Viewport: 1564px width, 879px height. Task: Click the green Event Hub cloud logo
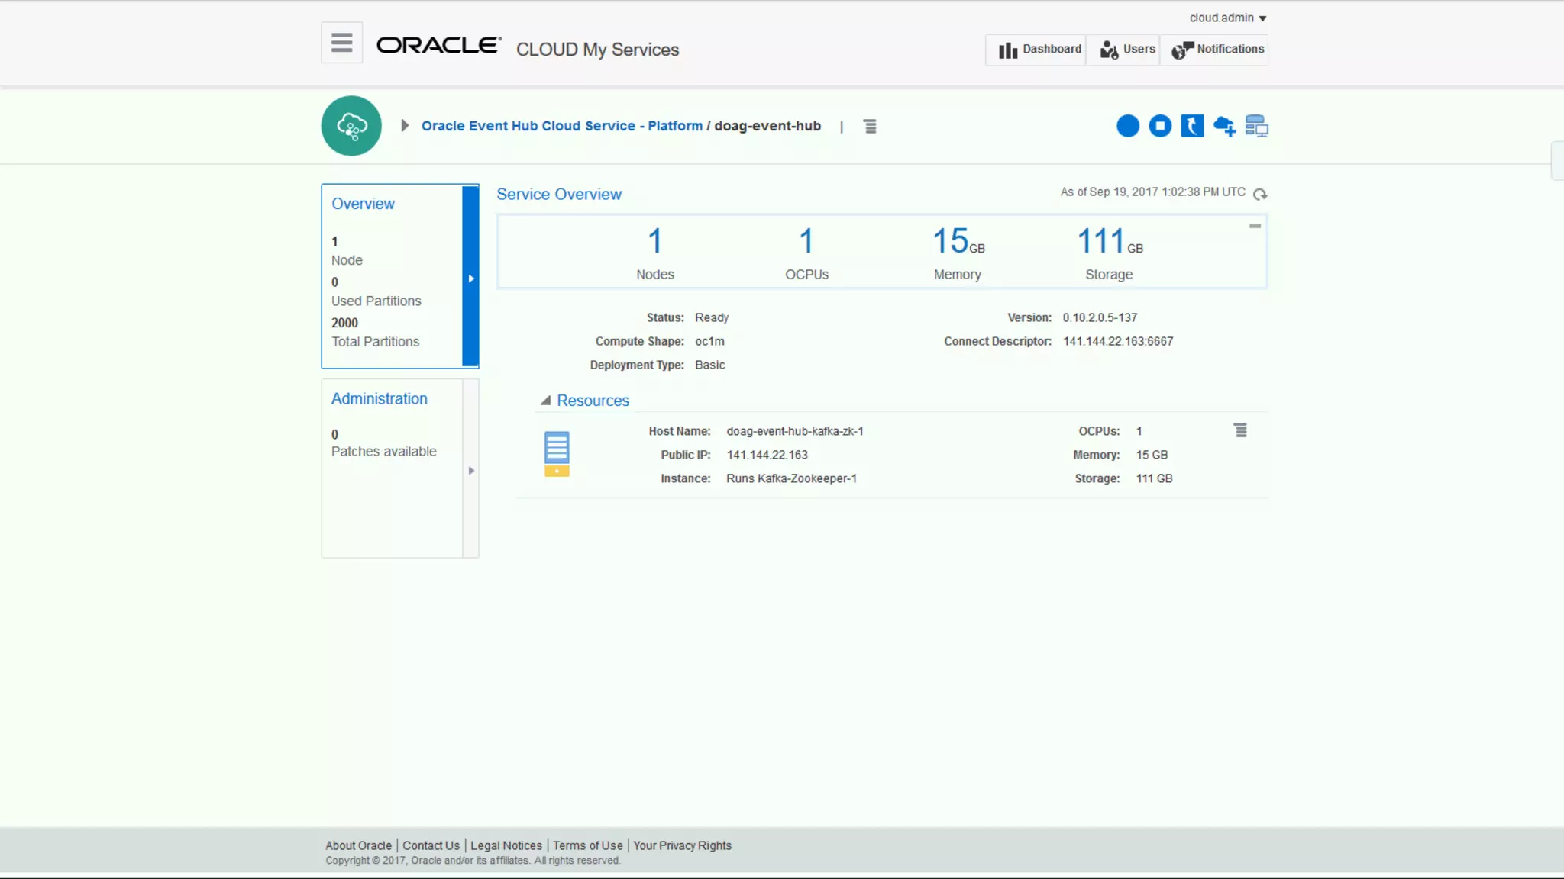(x=351, y=126)
